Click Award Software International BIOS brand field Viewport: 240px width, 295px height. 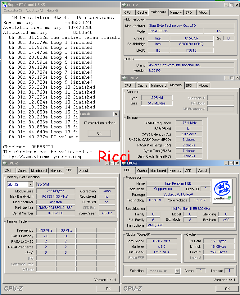[x=191, y=65]
